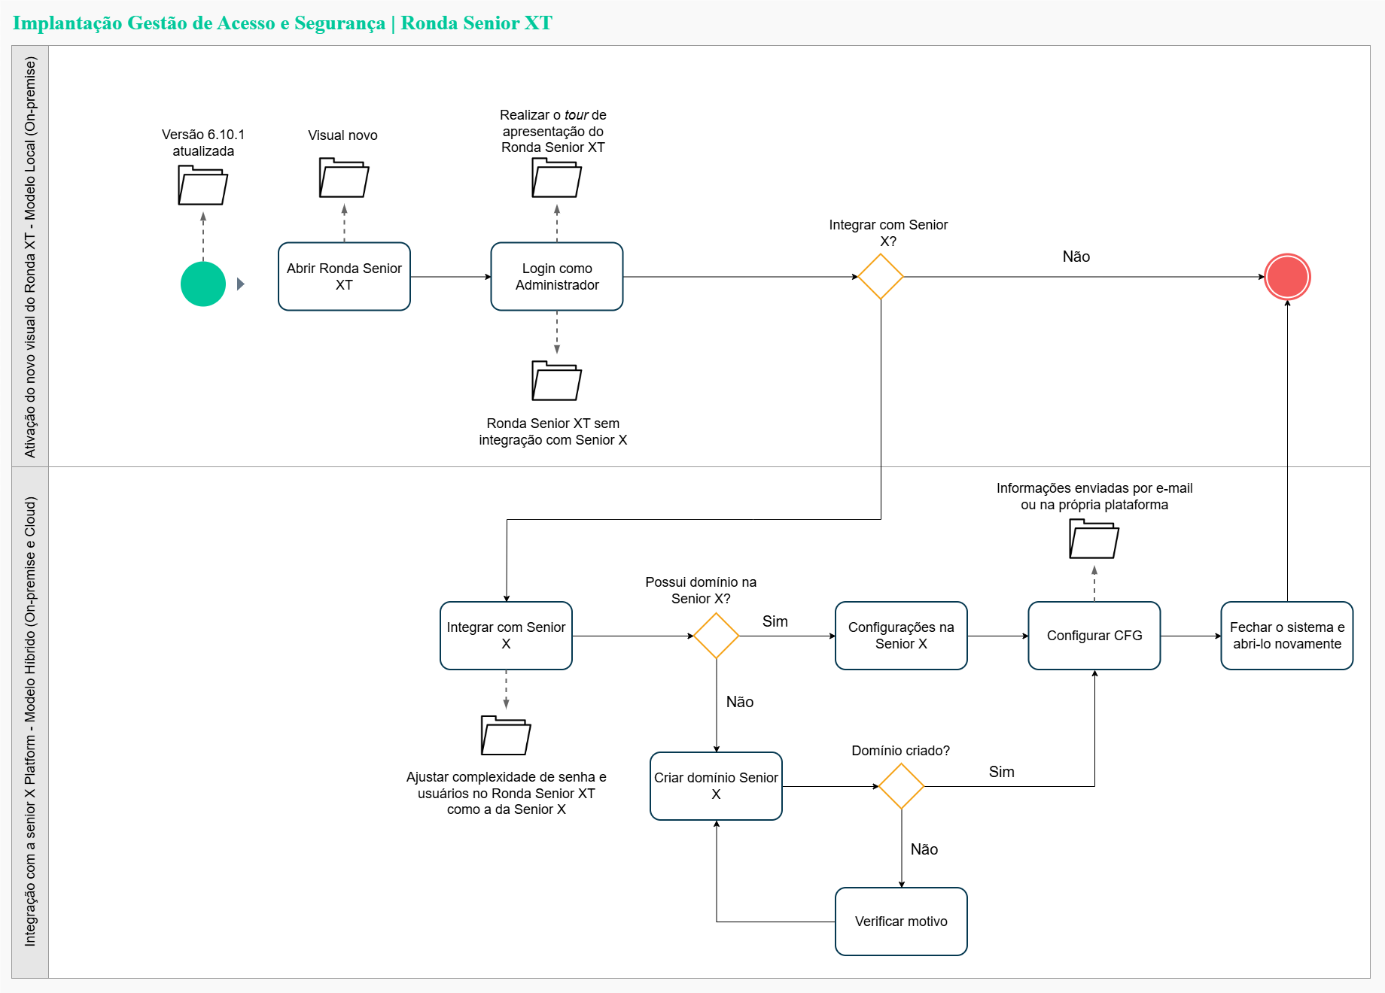Select the "Integrar com Senior X?" gateway diamond

click(881, 277)
